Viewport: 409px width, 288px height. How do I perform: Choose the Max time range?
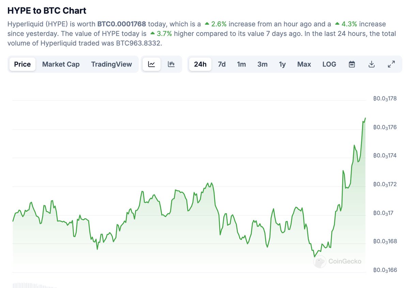[304, 64]
